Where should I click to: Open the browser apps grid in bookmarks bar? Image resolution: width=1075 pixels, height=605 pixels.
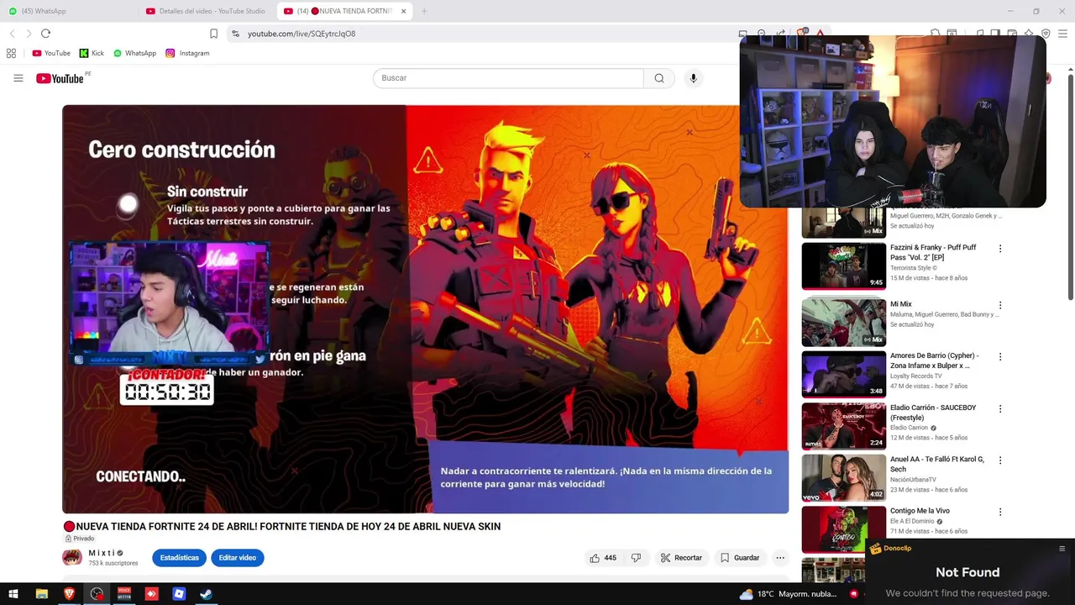pos(11,53)
